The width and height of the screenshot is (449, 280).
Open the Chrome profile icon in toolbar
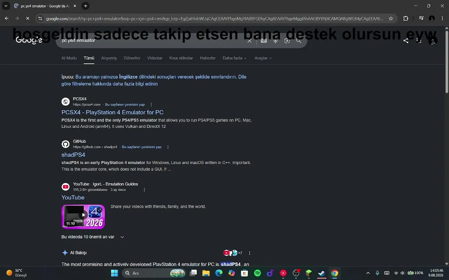click(x=432, y=19)
